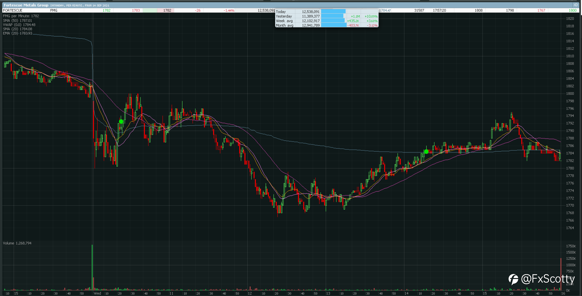Click the 1784.47 VWAP value cell
The image size is (582, 296).
point(385,10)
